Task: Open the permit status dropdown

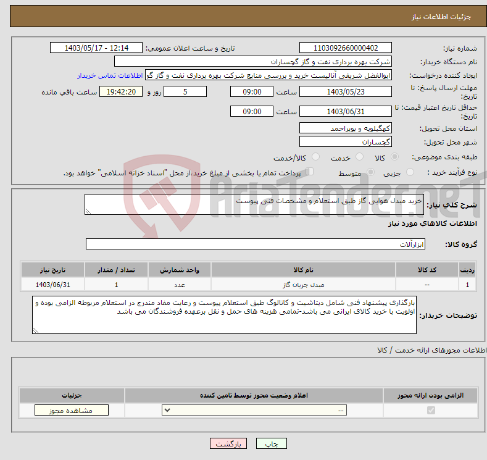Action: click(254, 411)
